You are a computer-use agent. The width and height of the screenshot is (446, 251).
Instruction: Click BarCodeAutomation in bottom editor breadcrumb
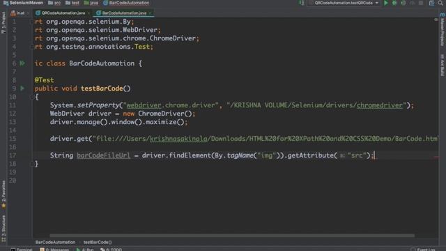(55, 242)
